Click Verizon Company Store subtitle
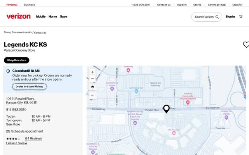The width and height of the screenshot is (249, 155). click(x=19, y=50)
